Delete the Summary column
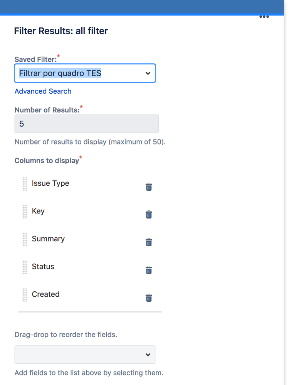The image size is (289, 385). (x=149, y=242)
